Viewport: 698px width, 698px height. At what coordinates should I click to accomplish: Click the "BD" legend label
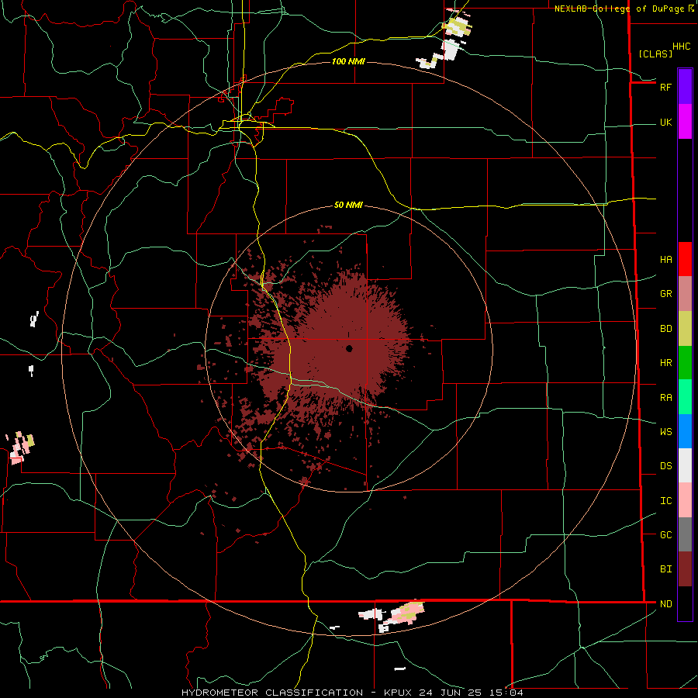point(665,329)
